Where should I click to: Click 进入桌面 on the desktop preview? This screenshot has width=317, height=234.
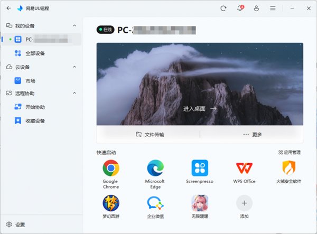pos(200,108)
